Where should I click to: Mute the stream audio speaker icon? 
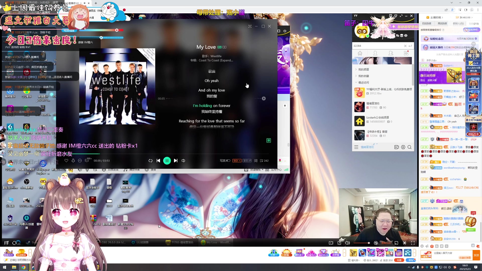pyautogui.click(x=348, y=243)
